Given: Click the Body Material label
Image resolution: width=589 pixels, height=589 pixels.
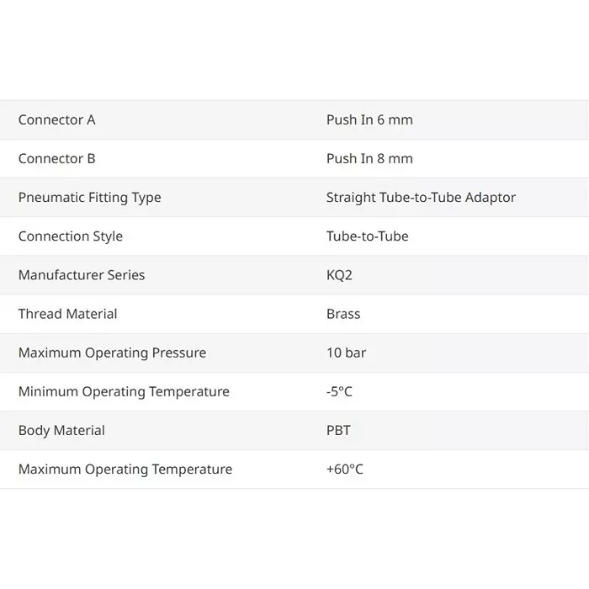Looking at the screenshot, I should (61, 430).
